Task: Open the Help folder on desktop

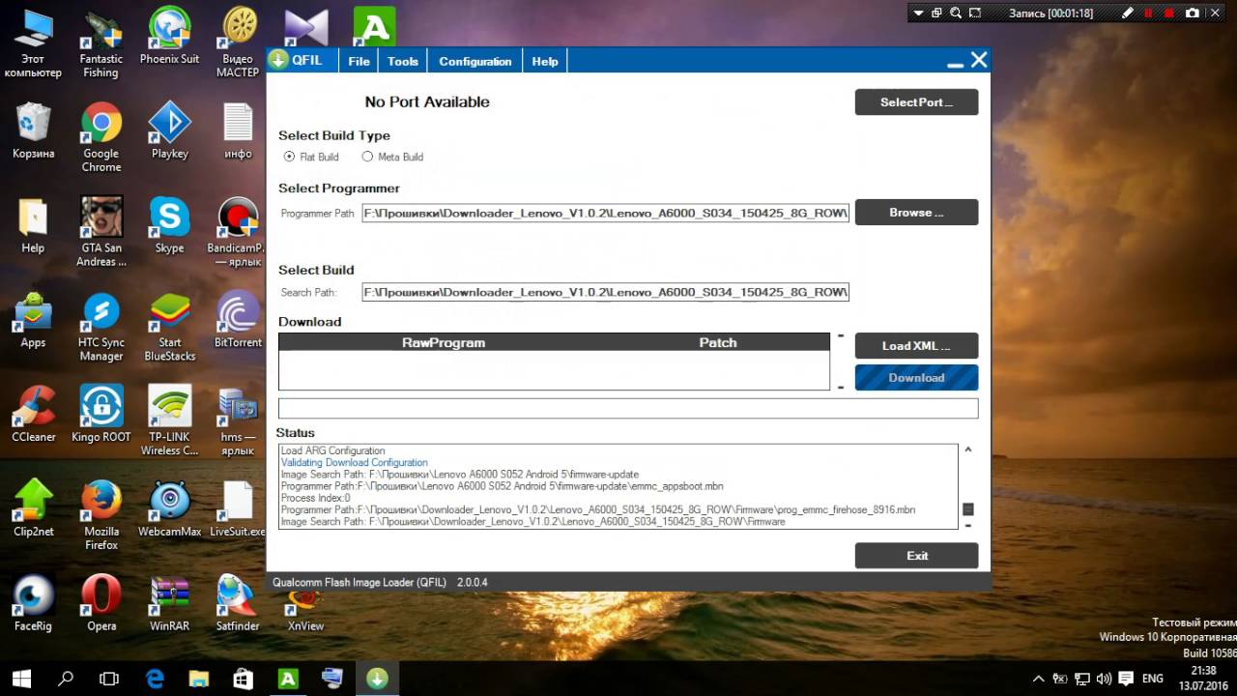Action: (x=33, y=227)
